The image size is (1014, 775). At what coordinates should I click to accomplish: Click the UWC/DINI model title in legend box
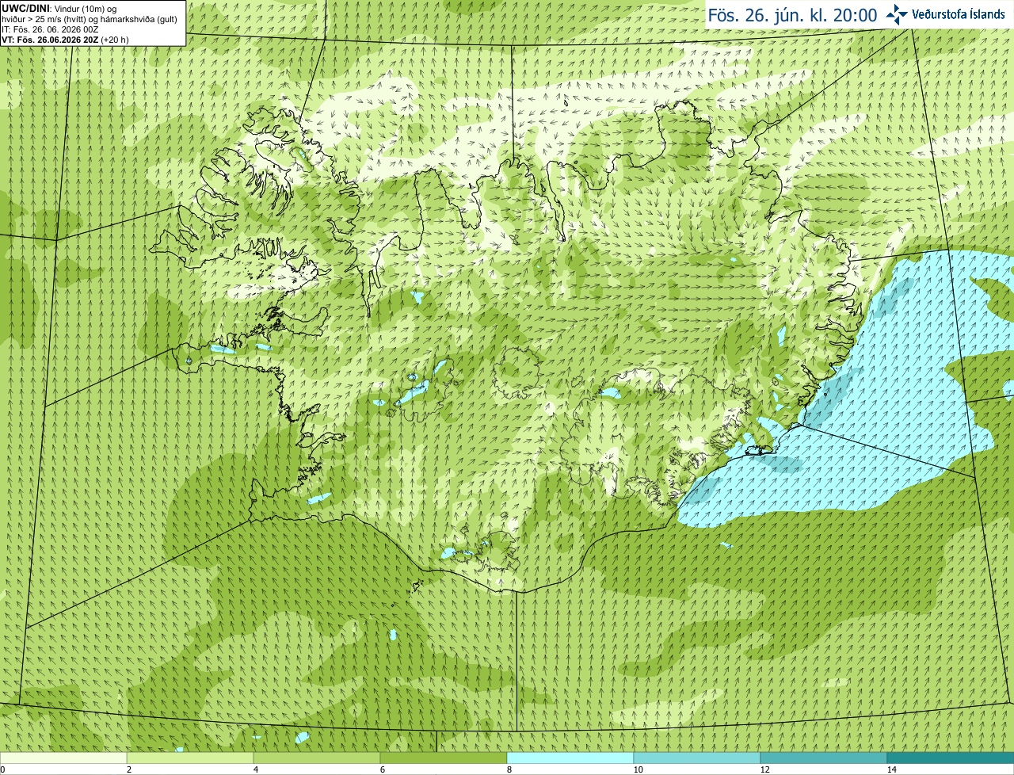point(25,8)
